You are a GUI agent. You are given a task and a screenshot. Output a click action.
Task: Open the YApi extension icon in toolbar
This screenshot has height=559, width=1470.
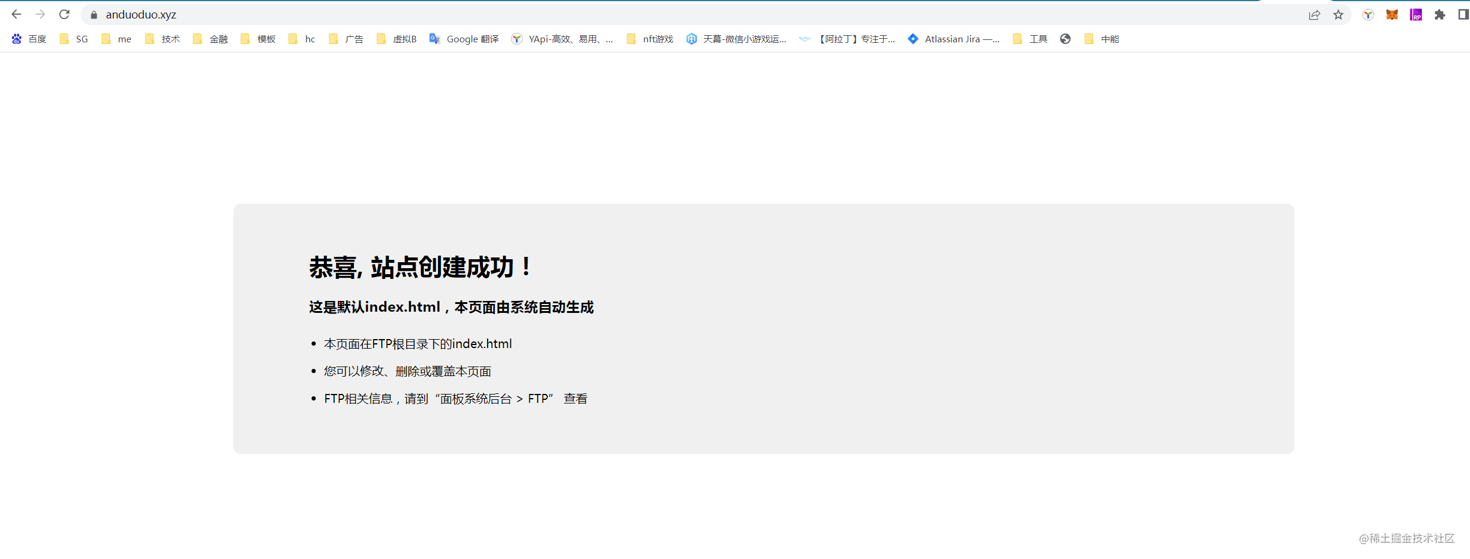pyautogui.click(x=1368, y=15)
